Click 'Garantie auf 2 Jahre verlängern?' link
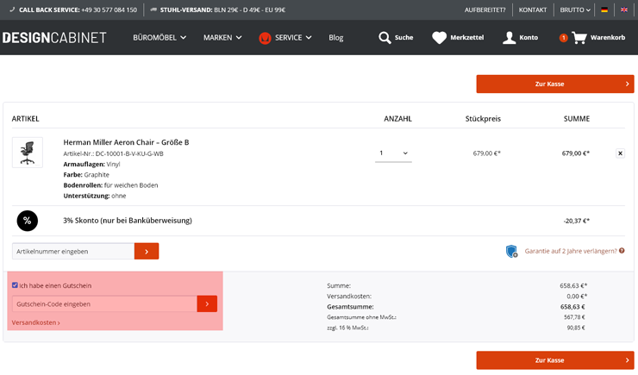The width and height of the screenshot is (638, 375). coord(571,251)
